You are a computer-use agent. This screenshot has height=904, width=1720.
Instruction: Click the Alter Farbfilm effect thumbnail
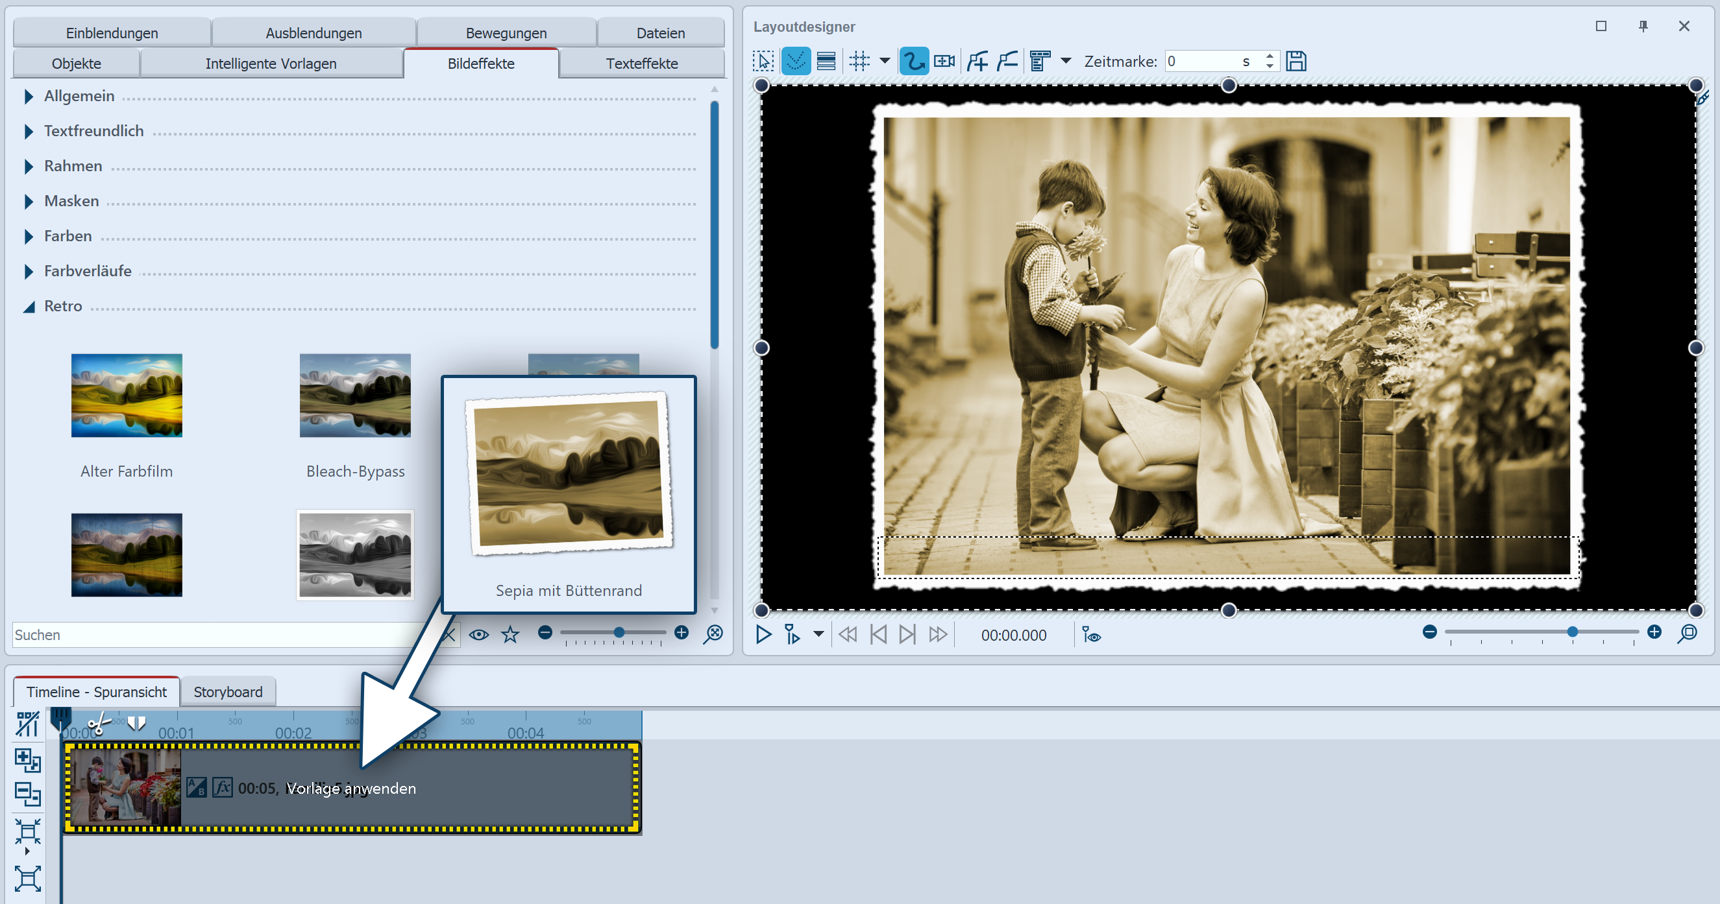click(x=127, y=396)
